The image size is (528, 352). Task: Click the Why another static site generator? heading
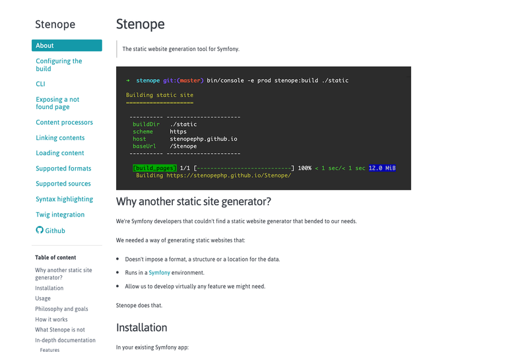(x=193, y=201)
